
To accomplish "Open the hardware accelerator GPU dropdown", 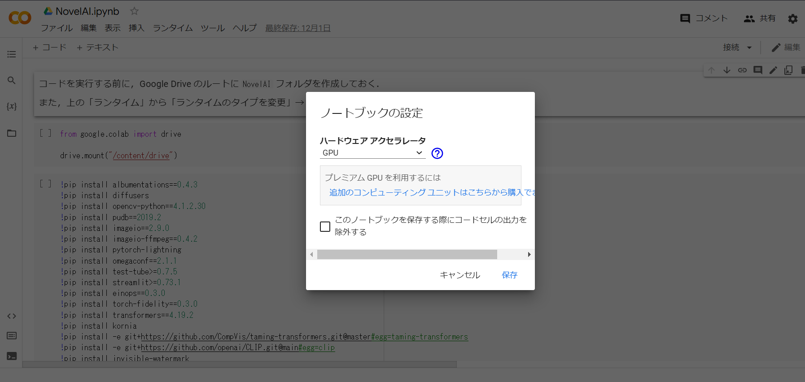I will coord(372,153).
